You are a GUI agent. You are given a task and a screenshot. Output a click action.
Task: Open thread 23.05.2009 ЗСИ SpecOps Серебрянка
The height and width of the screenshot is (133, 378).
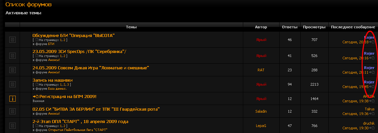point(79,52)
